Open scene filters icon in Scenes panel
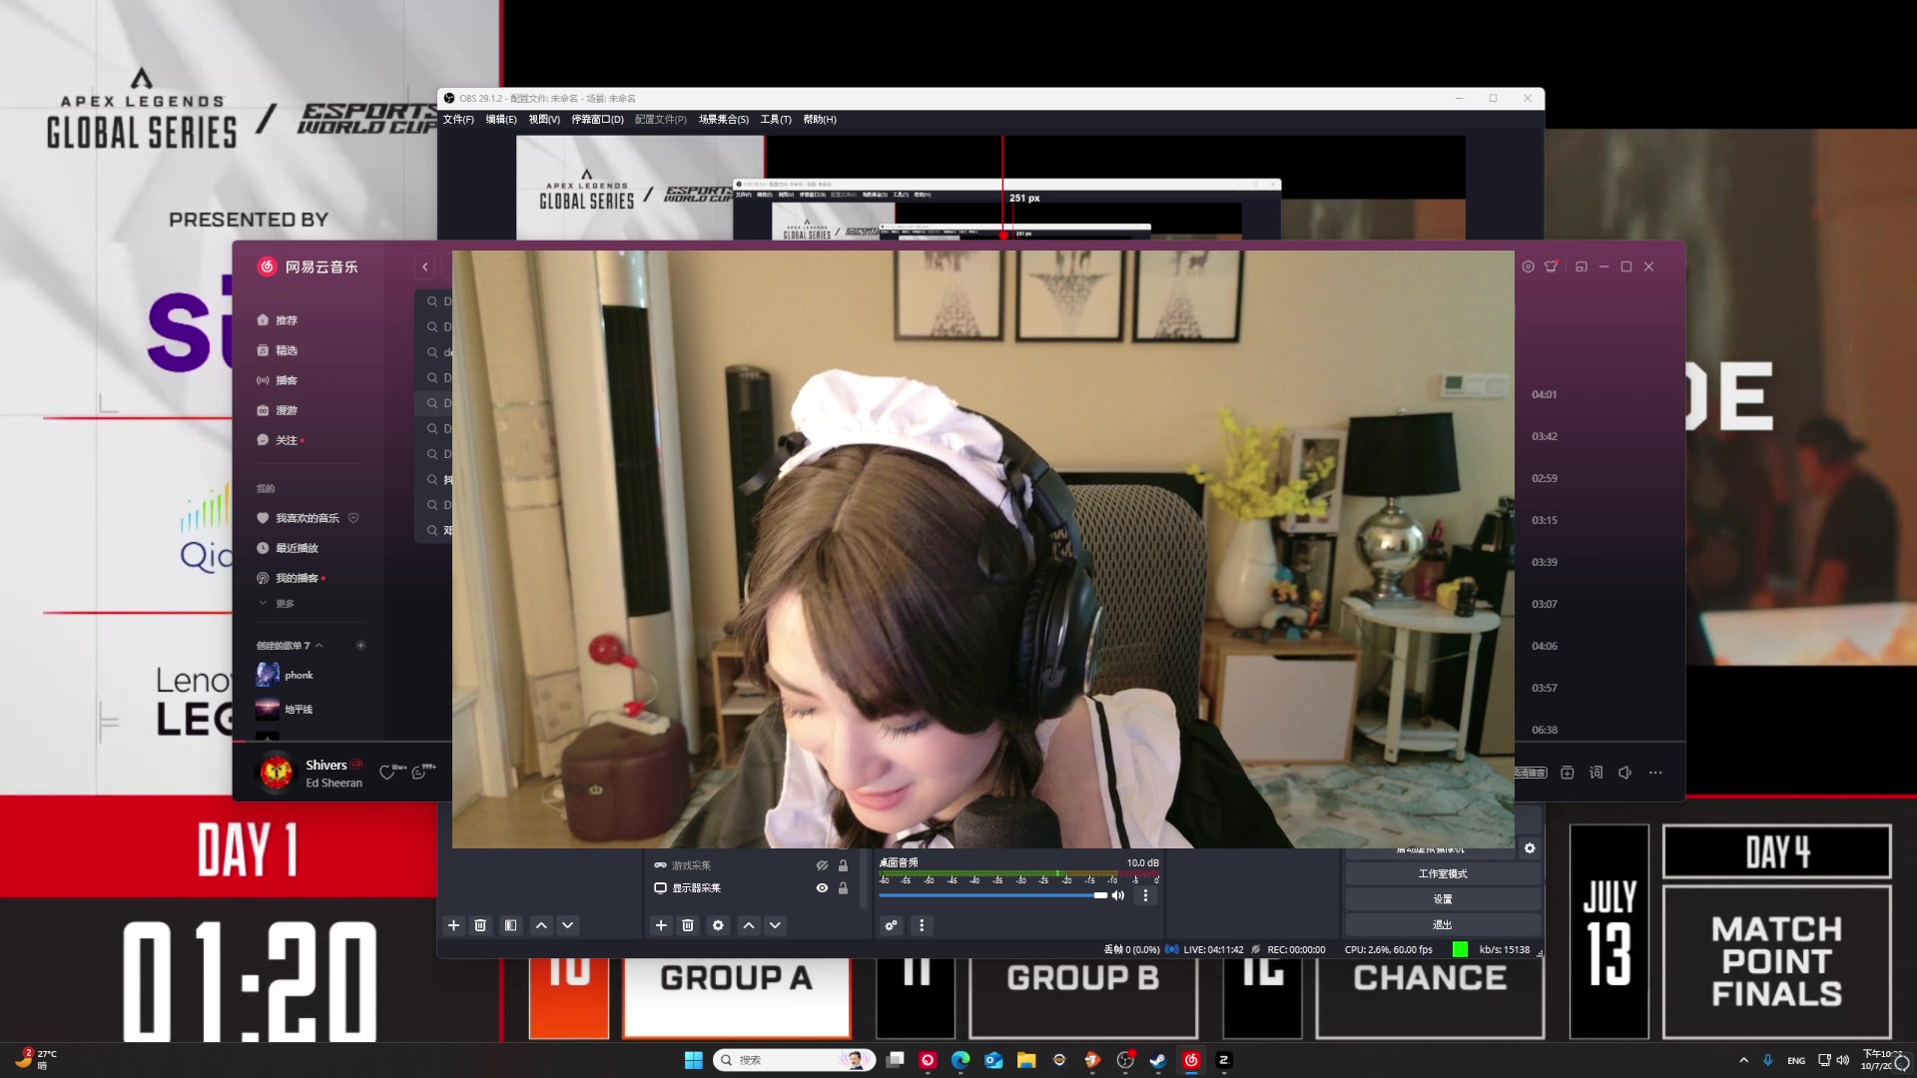The width and height of the screenshot is (1917, 1078). pos(510,925)
